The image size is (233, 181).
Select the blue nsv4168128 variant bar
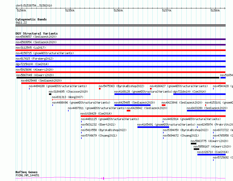[132, 94]
